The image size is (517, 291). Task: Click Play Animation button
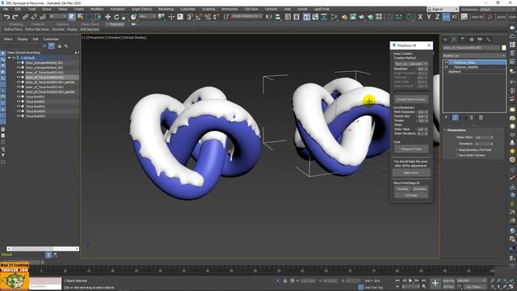[410, 280]
